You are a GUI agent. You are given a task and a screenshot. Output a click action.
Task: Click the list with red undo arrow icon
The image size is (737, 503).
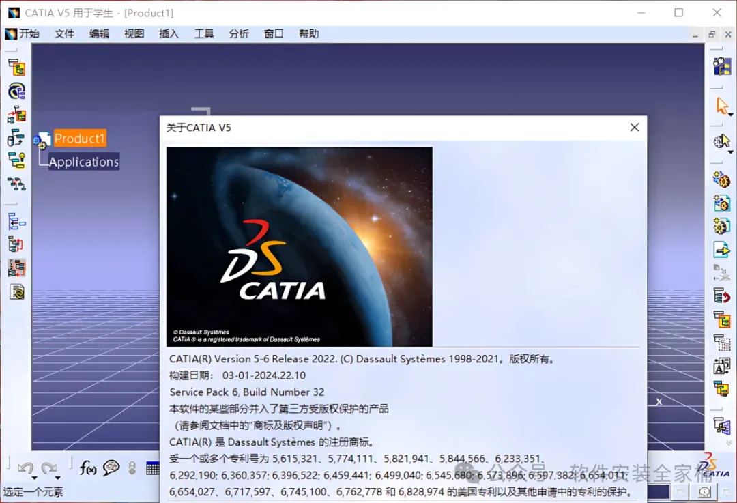pyautogui.click(x=721, y=296)
